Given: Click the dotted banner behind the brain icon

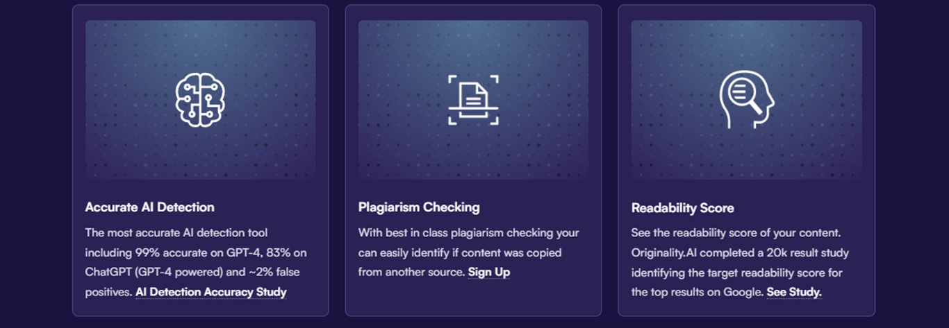Looking at the screenshot, I should [200, 100].
